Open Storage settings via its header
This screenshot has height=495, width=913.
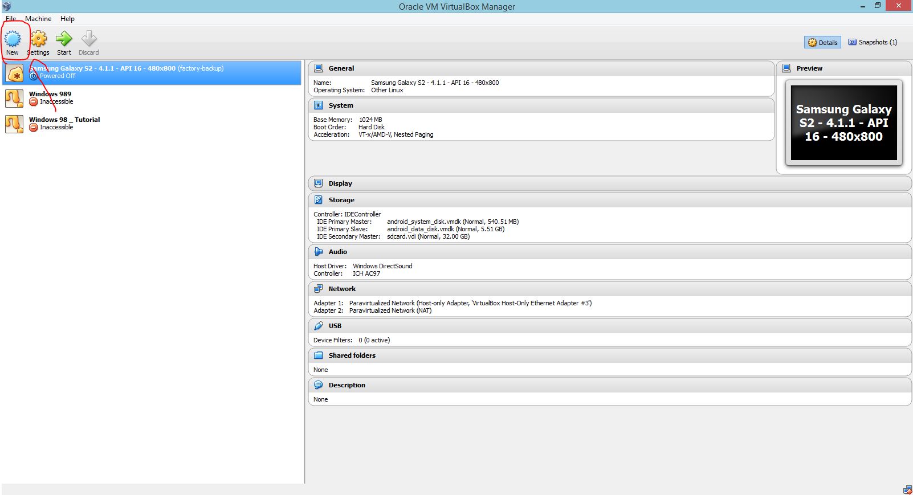tap(610, 200)
